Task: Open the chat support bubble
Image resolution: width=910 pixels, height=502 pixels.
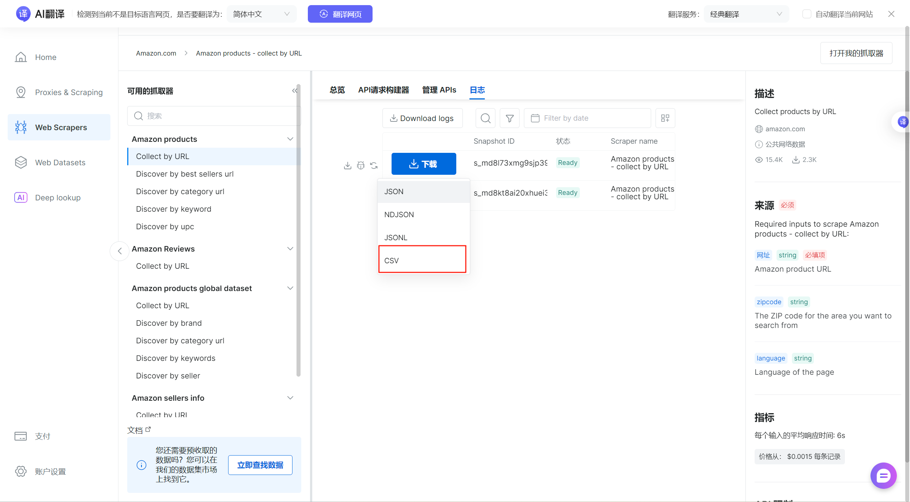Action: coord(884,476)
